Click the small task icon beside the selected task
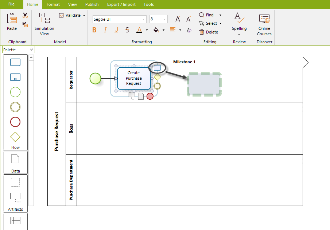This screenshot has height=230, width=330. tap(157, 68)
